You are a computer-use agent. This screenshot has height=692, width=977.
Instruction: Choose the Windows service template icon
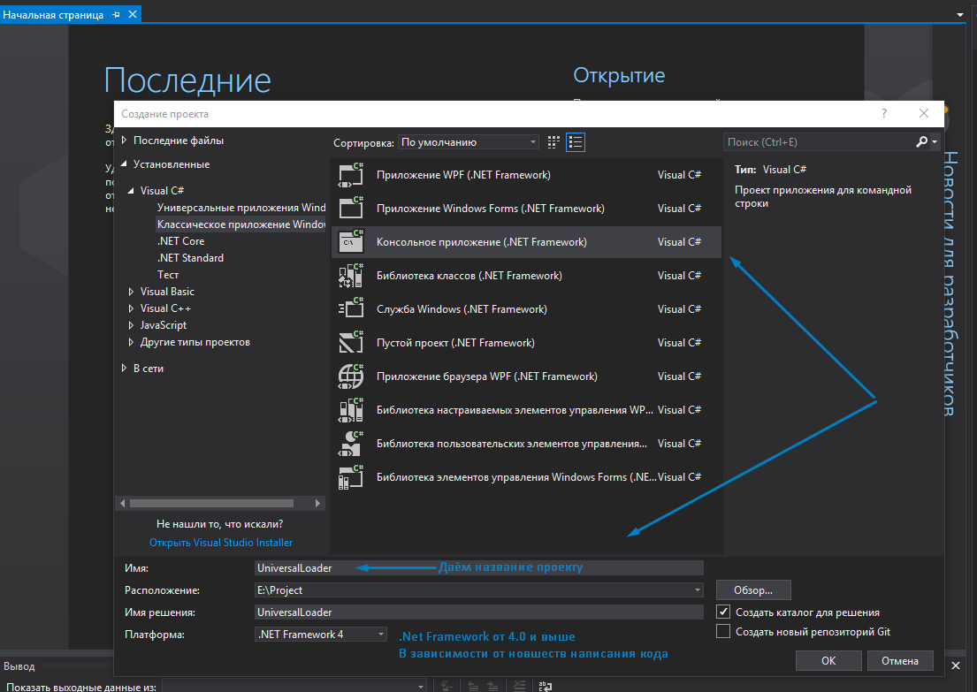pyautogui.click(x=351, y=309)
